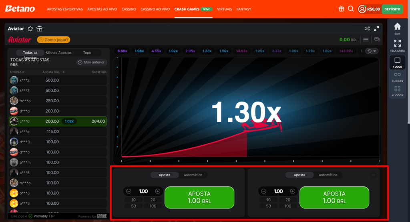Click the 143.90x history multiplier
Image resolution: width=410 pixels, height=222 pixels.
point(346,51)
